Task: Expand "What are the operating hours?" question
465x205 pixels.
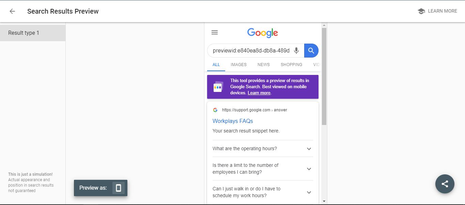Action: click(x=309, y=149)
